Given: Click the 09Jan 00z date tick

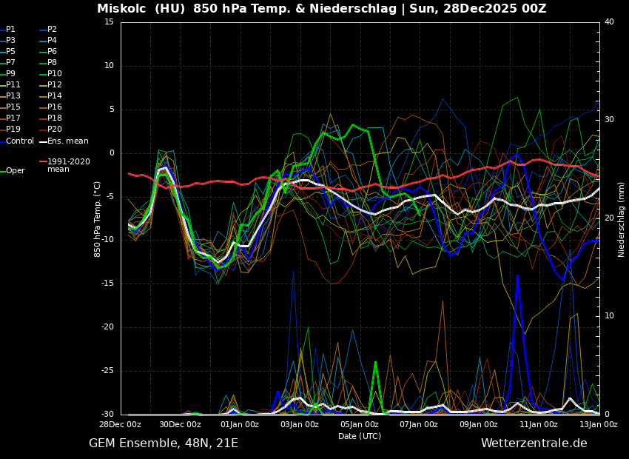Looking at the screenshot, I should point(479,424).
